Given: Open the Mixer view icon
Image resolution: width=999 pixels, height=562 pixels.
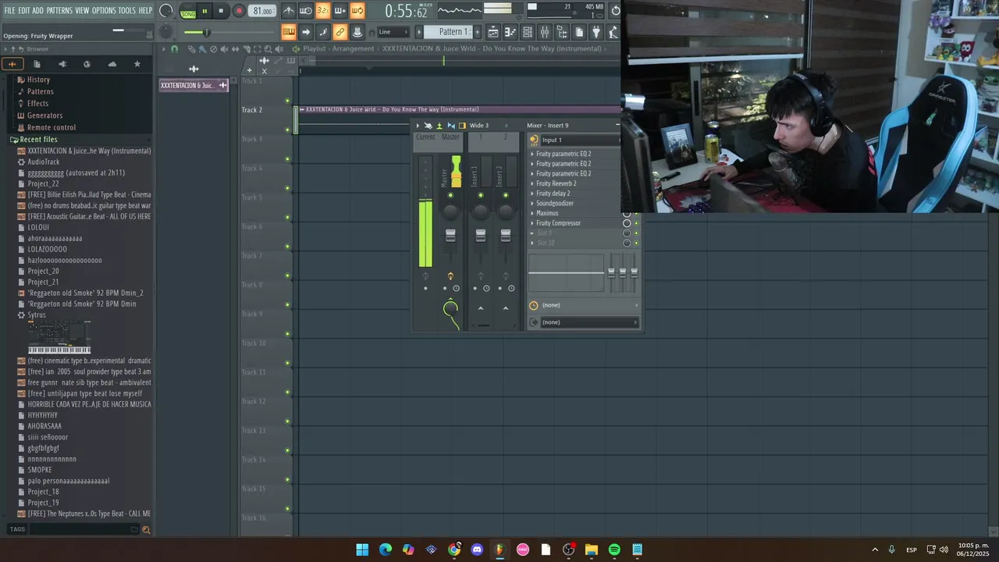Looking at the screenshot, I should point(545,32).
